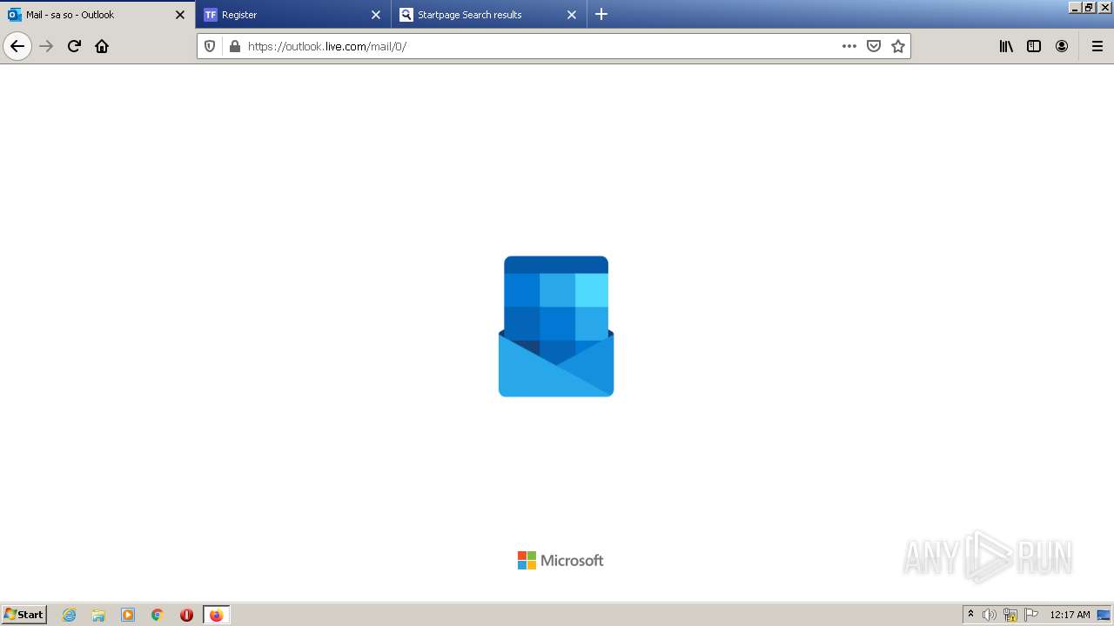
Task: Open page actions three-dot menu
Action: [x=849, y=46]
